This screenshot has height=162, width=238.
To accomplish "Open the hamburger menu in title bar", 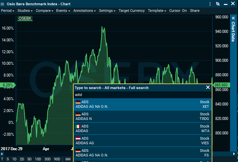I will pos(3,4).
